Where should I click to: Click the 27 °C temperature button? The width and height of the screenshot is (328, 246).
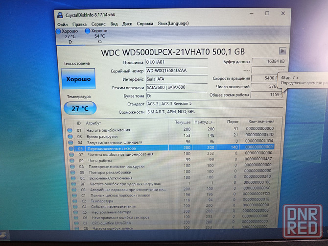point(80,108)
